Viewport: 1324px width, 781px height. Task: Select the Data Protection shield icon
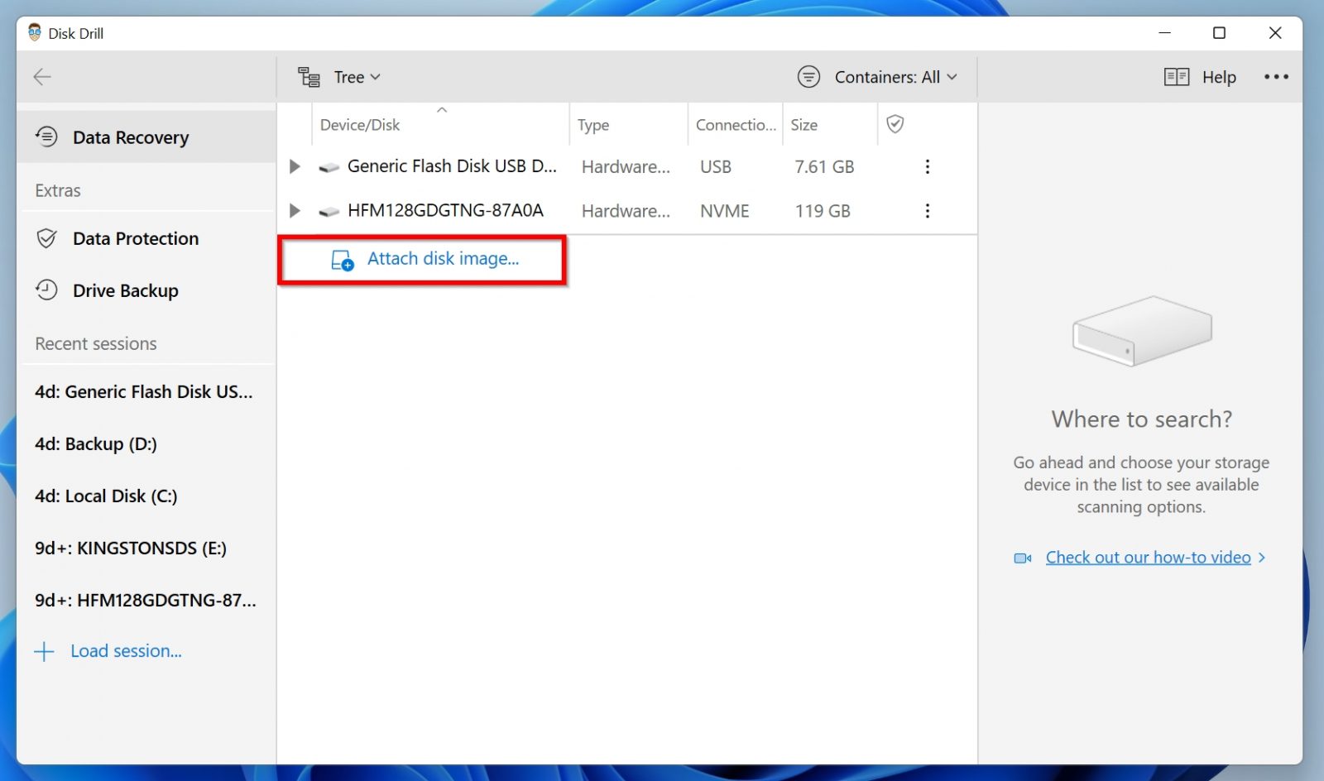point(46,238)
